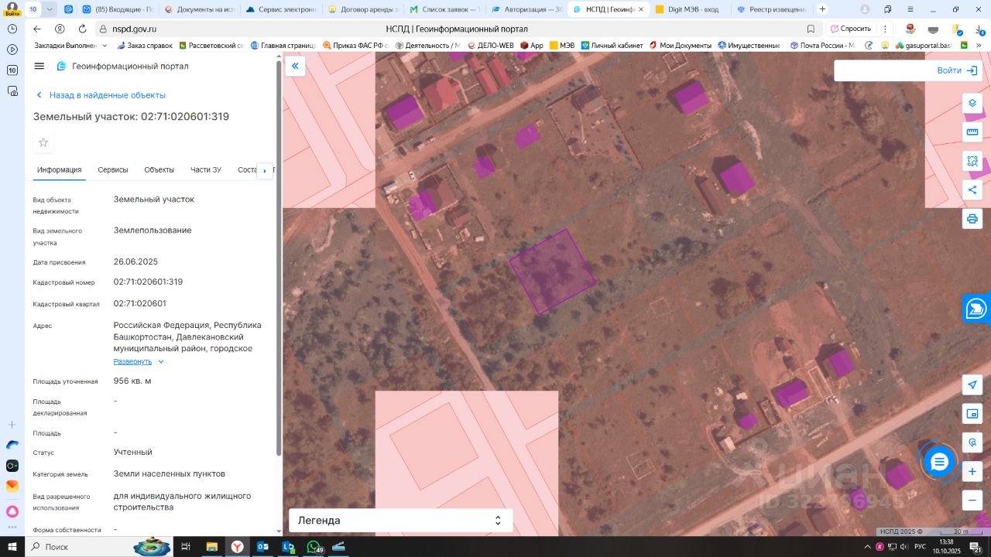Center map on my location arrow

coord(972,385)
